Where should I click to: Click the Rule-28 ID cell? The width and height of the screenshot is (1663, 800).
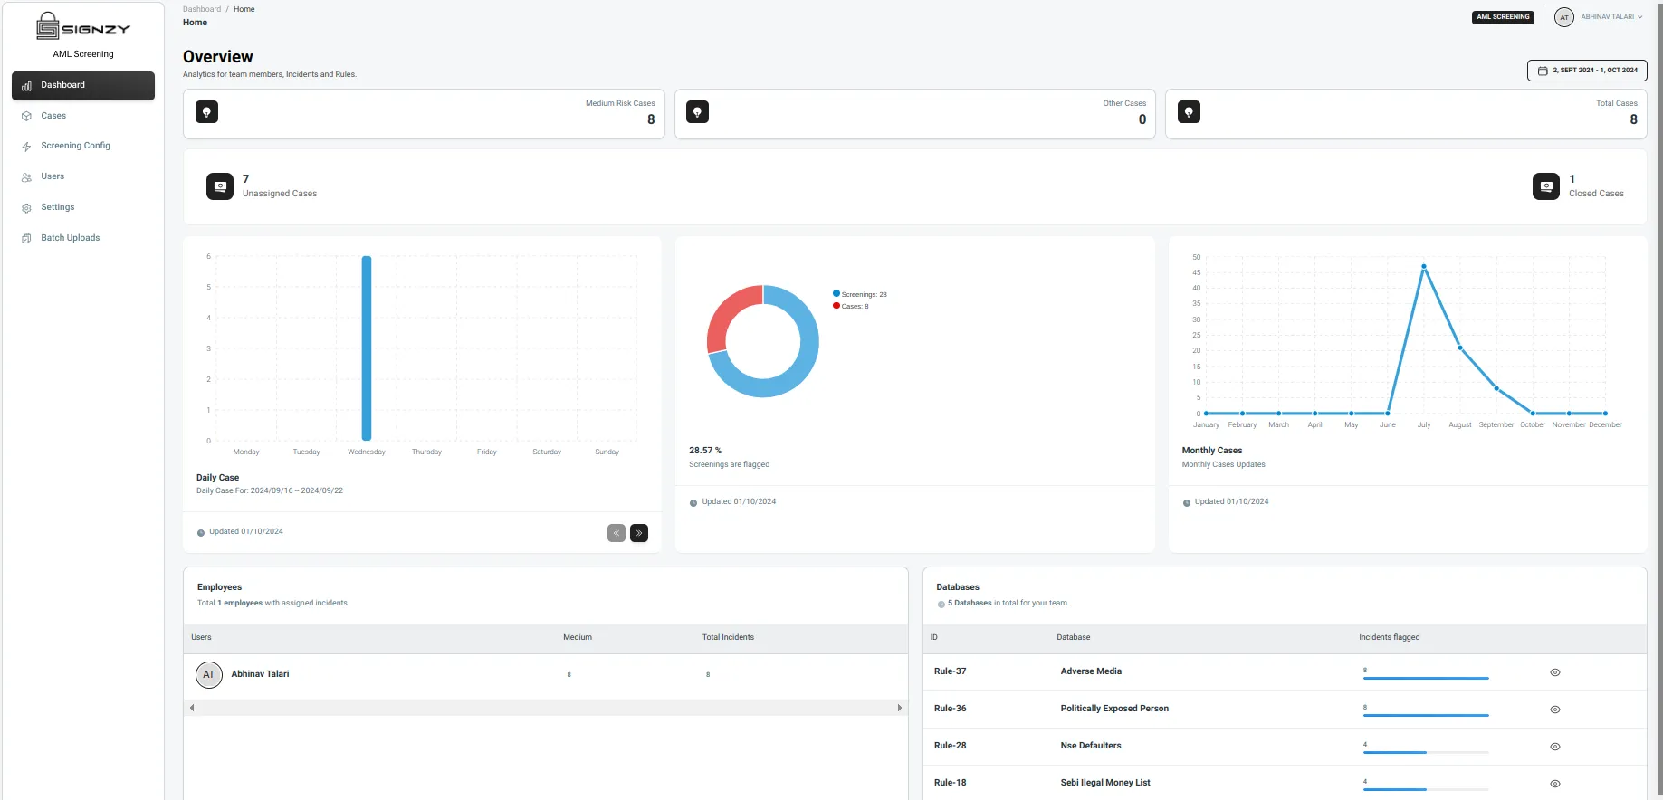pyautogui.click(x=950, y=746)
